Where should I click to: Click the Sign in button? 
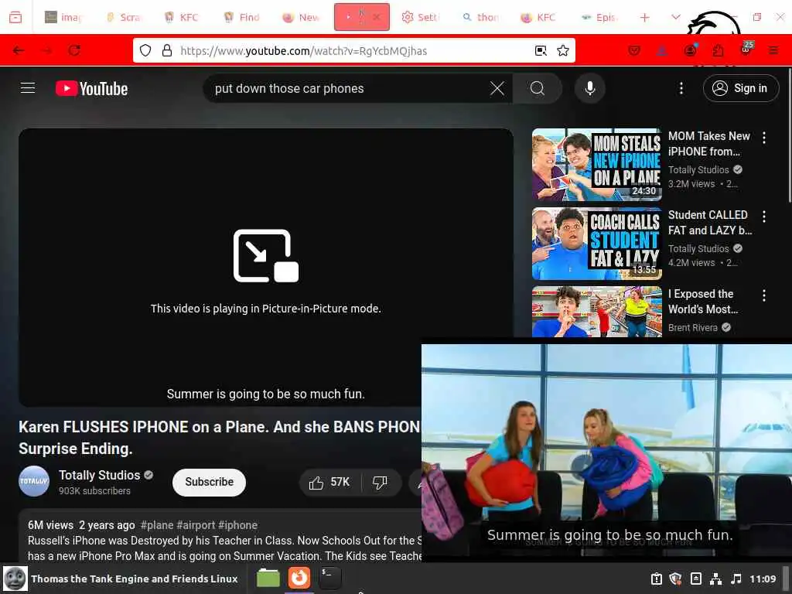tap(741, 88)
